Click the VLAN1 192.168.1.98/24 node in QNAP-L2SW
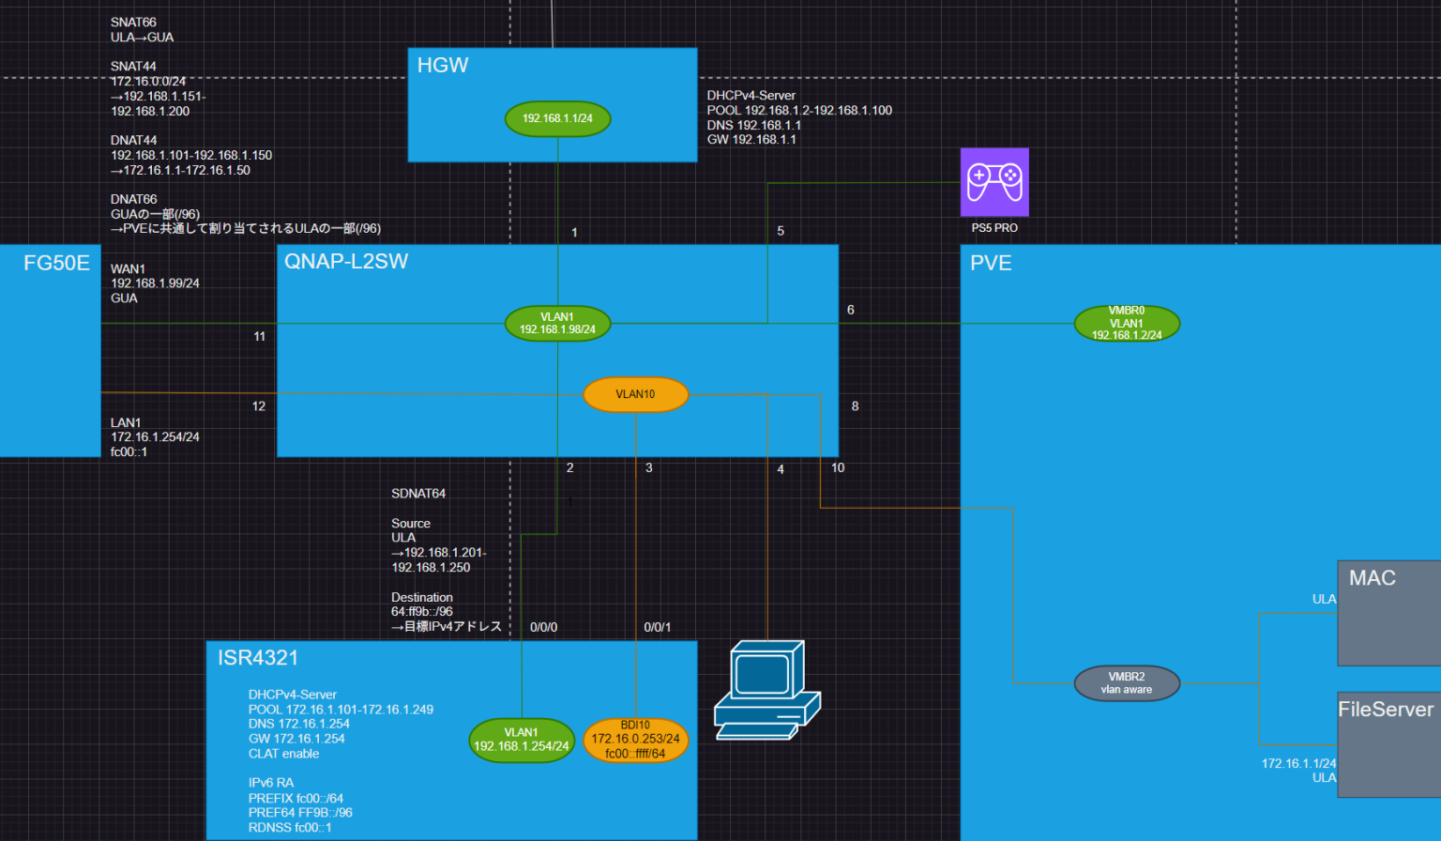 click(x=557, y=324)
